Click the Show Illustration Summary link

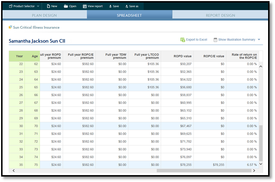[x=236, y=40]
